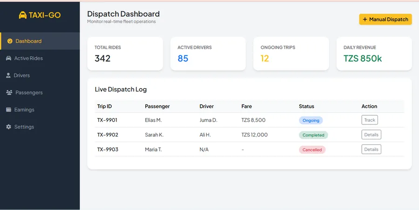Click the Action column header
This screenshot has width=419, height=210.
click(369, 106)
